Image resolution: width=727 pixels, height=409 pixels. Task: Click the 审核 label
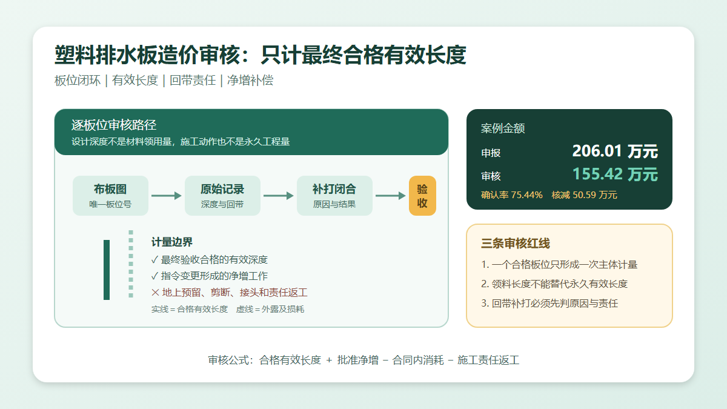point(491,176)
